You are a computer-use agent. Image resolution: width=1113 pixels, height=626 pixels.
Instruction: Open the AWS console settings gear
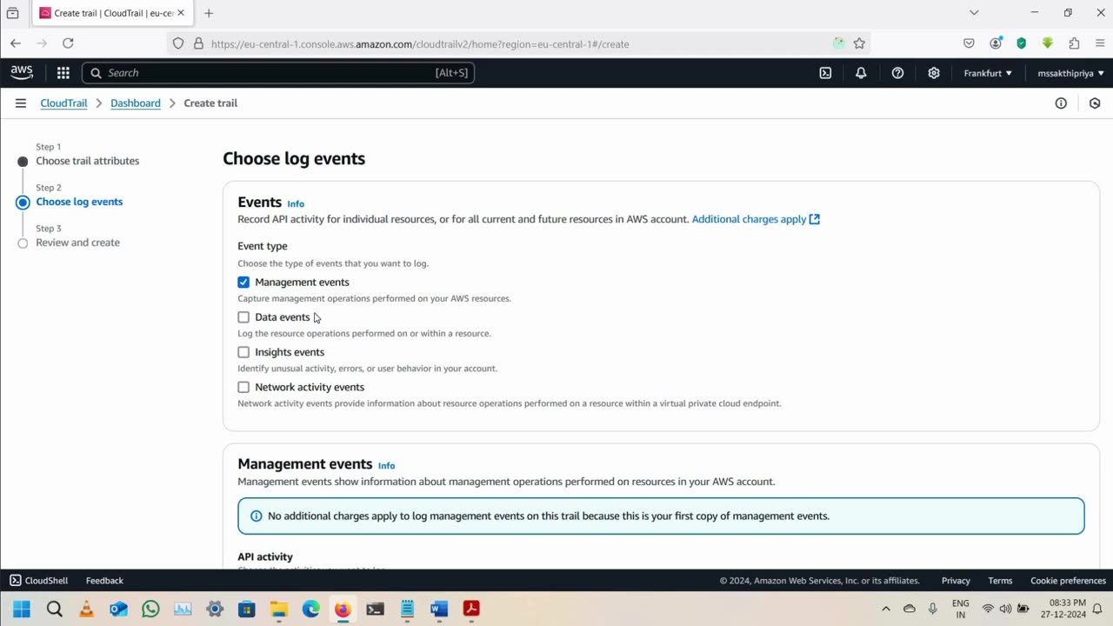(x=934, y=73)
